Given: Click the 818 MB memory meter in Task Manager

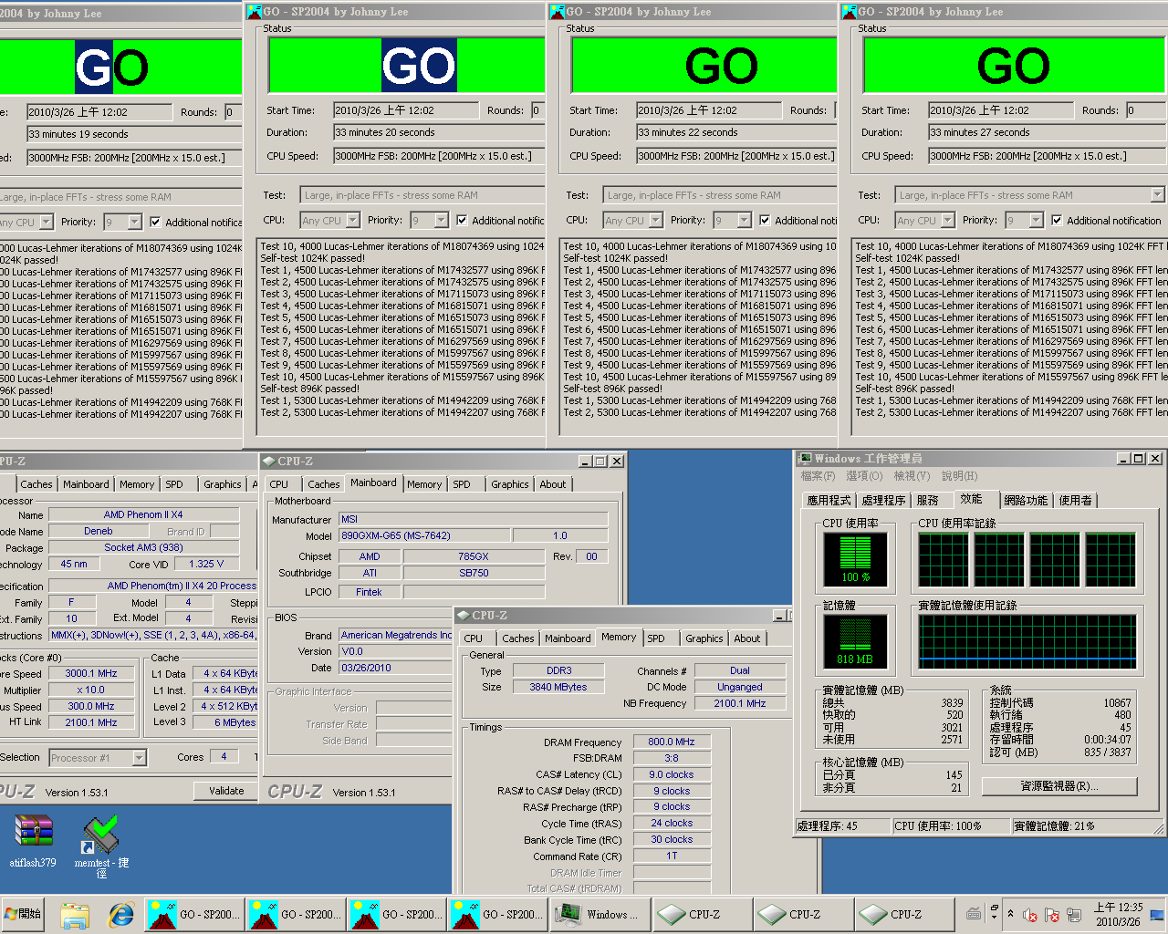Looking at the screenshot, I should tap(855, 641).
